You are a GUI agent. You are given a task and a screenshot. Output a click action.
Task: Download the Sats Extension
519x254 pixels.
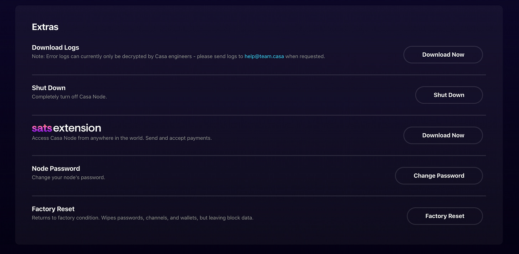coord(443,135)
